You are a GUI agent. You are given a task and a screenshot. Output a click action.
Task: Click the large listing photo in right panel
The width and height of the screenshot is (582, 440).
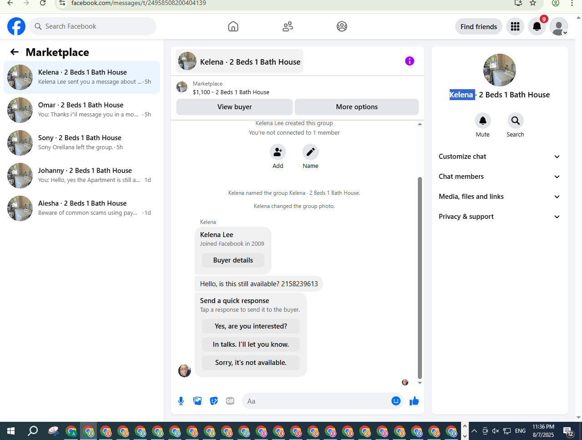coord(500,70)
